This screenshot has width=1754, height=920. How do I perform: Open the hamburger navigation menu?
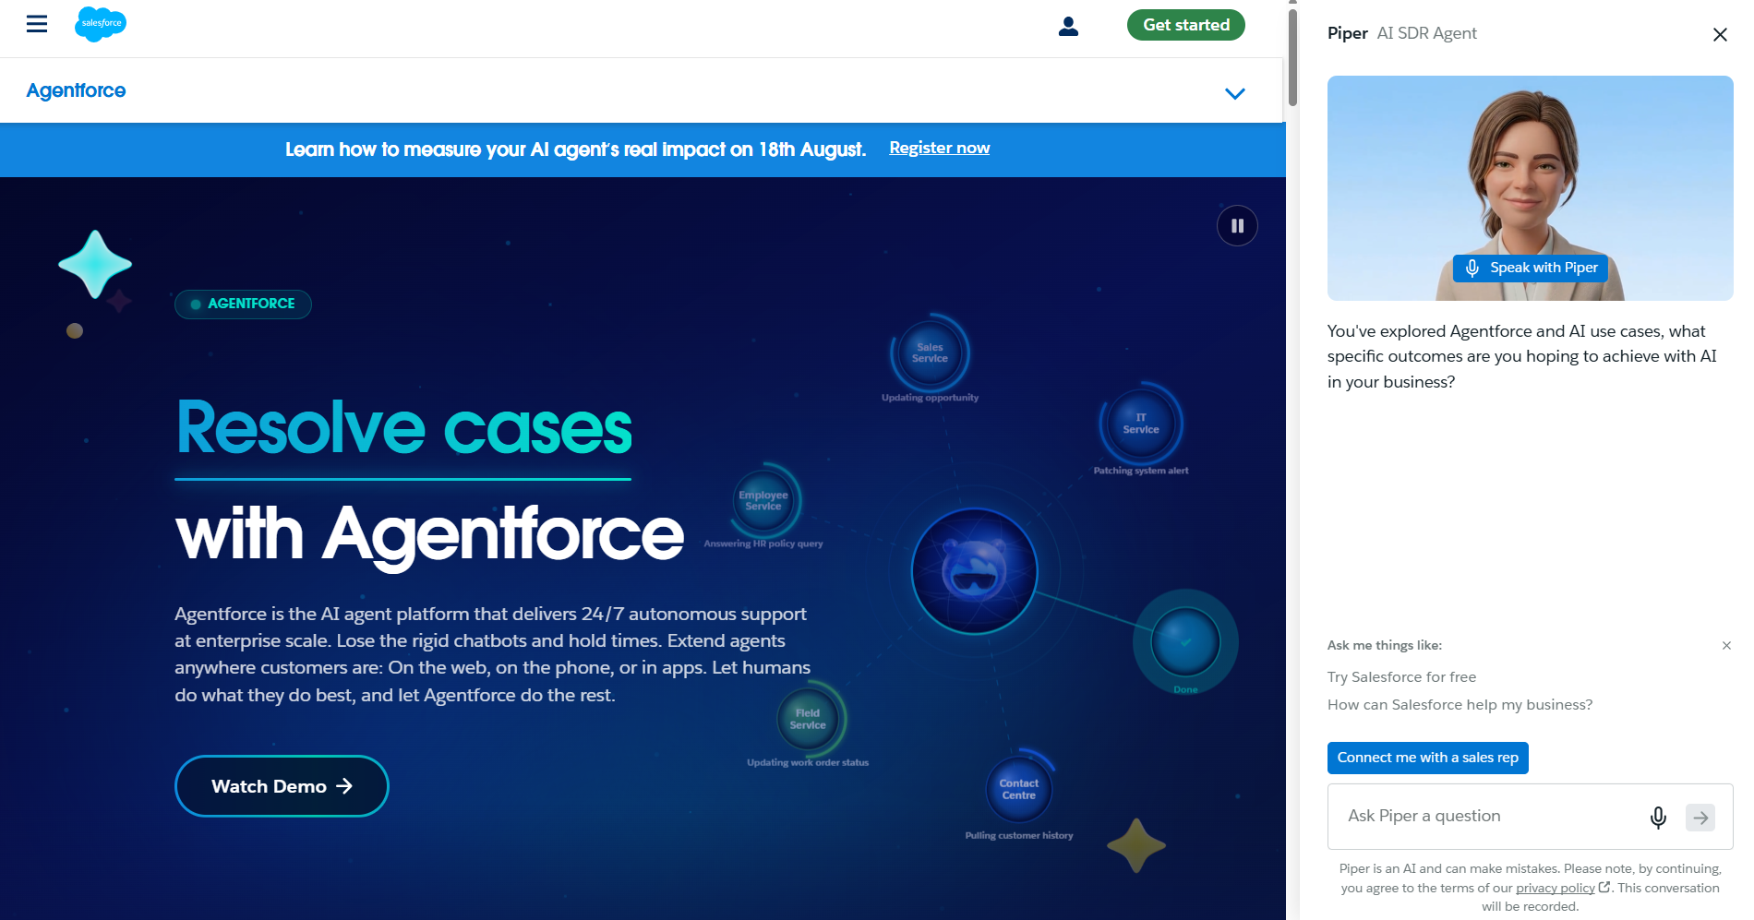(37, 24)
